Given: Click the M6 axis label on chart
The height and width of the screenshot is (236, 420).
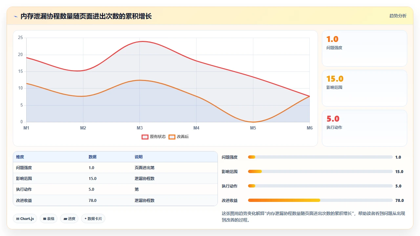Looking at the screenshot, I should pos(310,128).
